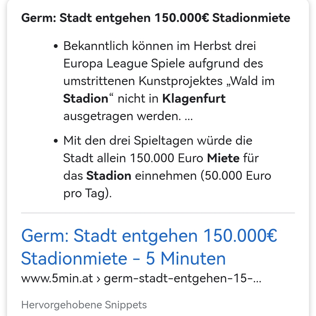Click the word 'Kunstprojektes' in the snippet
316x316 pixels.
[x=181, y=82]
